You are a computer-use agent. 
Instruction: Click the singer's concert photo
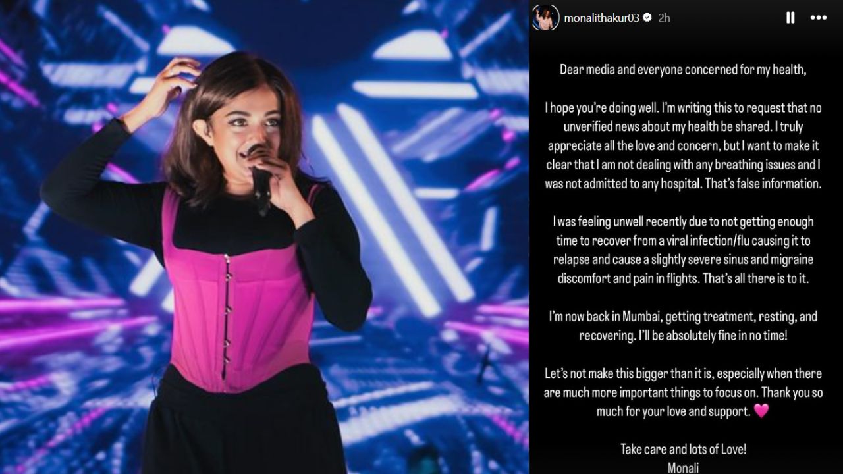tap(263, 237)
